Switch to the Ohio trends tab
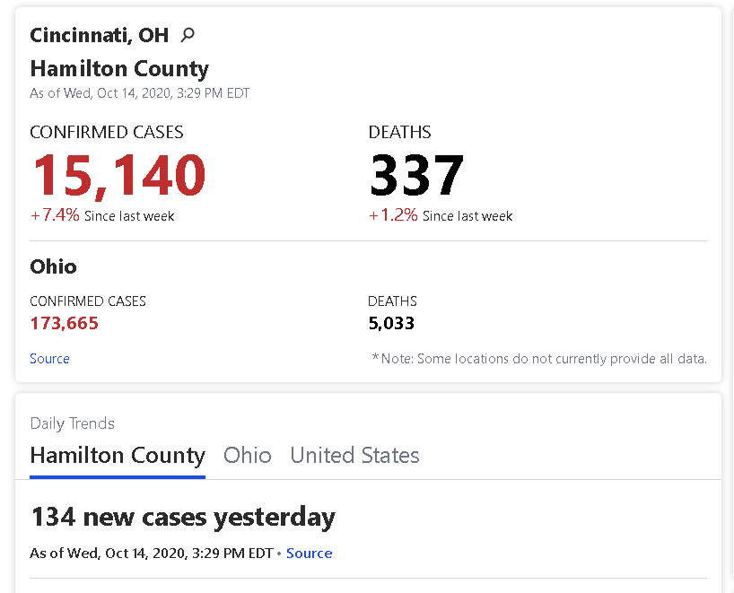The width and height of the screenshot is (734, 593). tap(247, 456)
